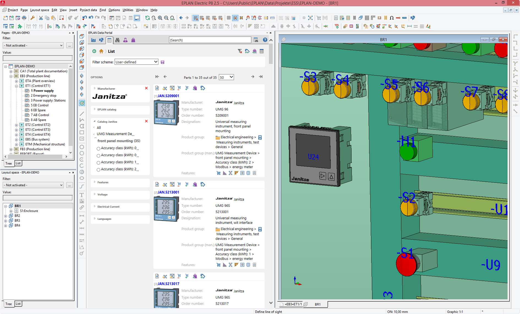Go to last page of parts list
Image resolution: width=520 pixels, height=314 pixels.
(x=261, y=77)
